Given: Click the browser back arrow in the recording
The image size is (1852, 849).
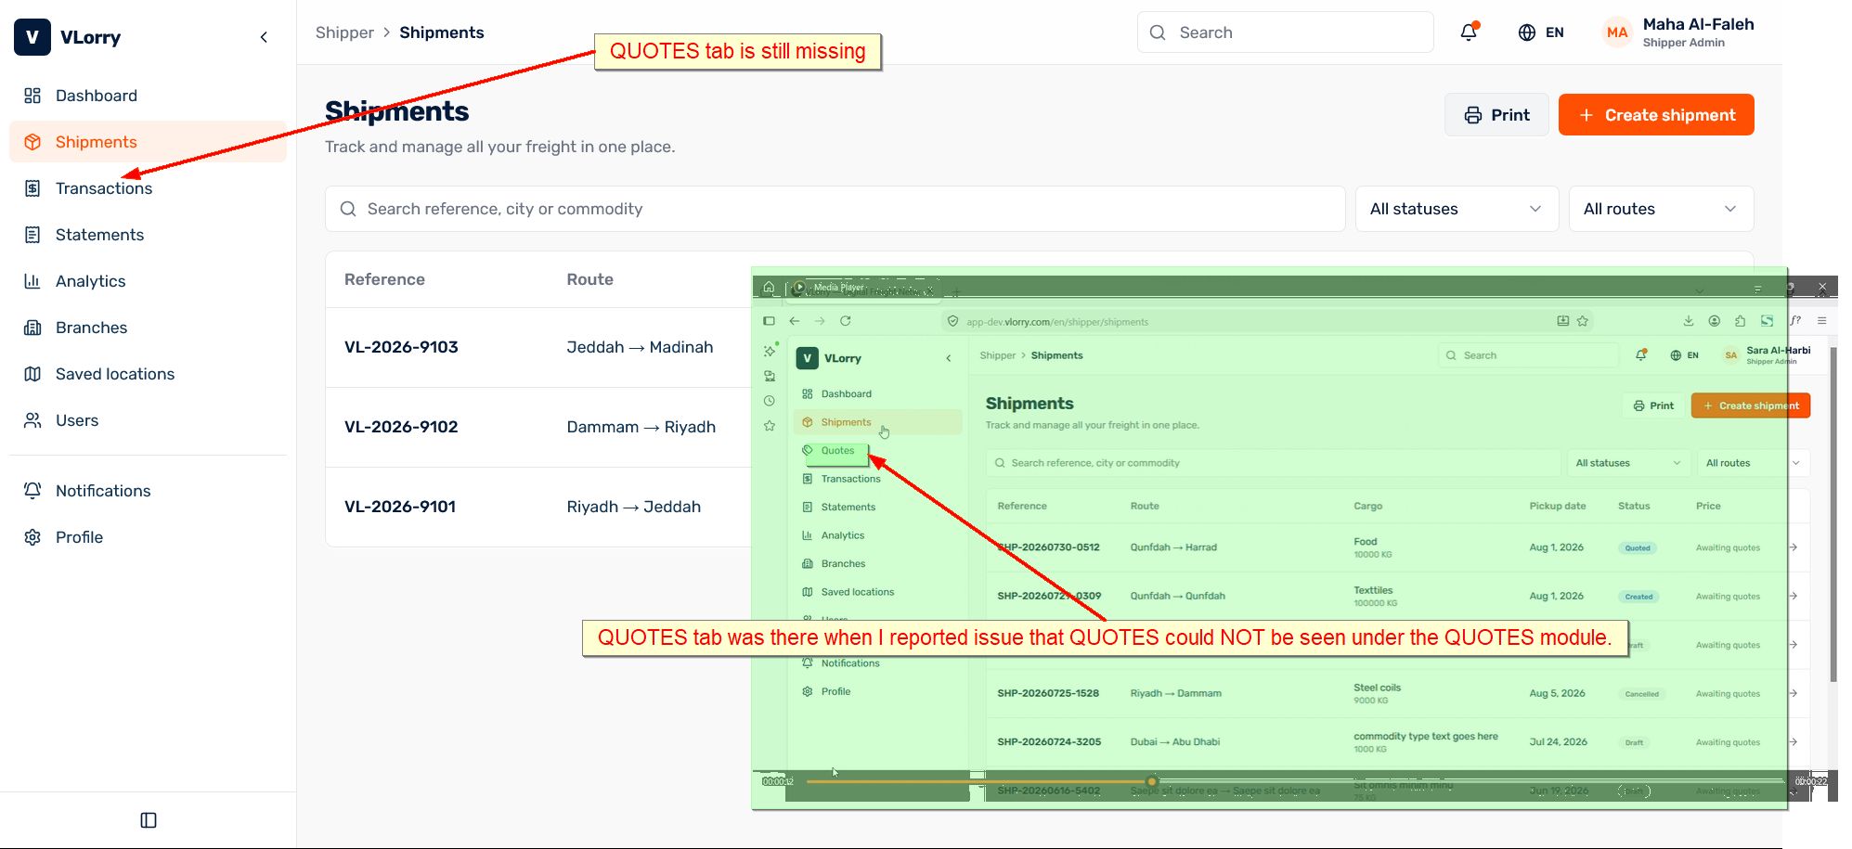Looking at the screenshot, I should click(x=795, y=321).
